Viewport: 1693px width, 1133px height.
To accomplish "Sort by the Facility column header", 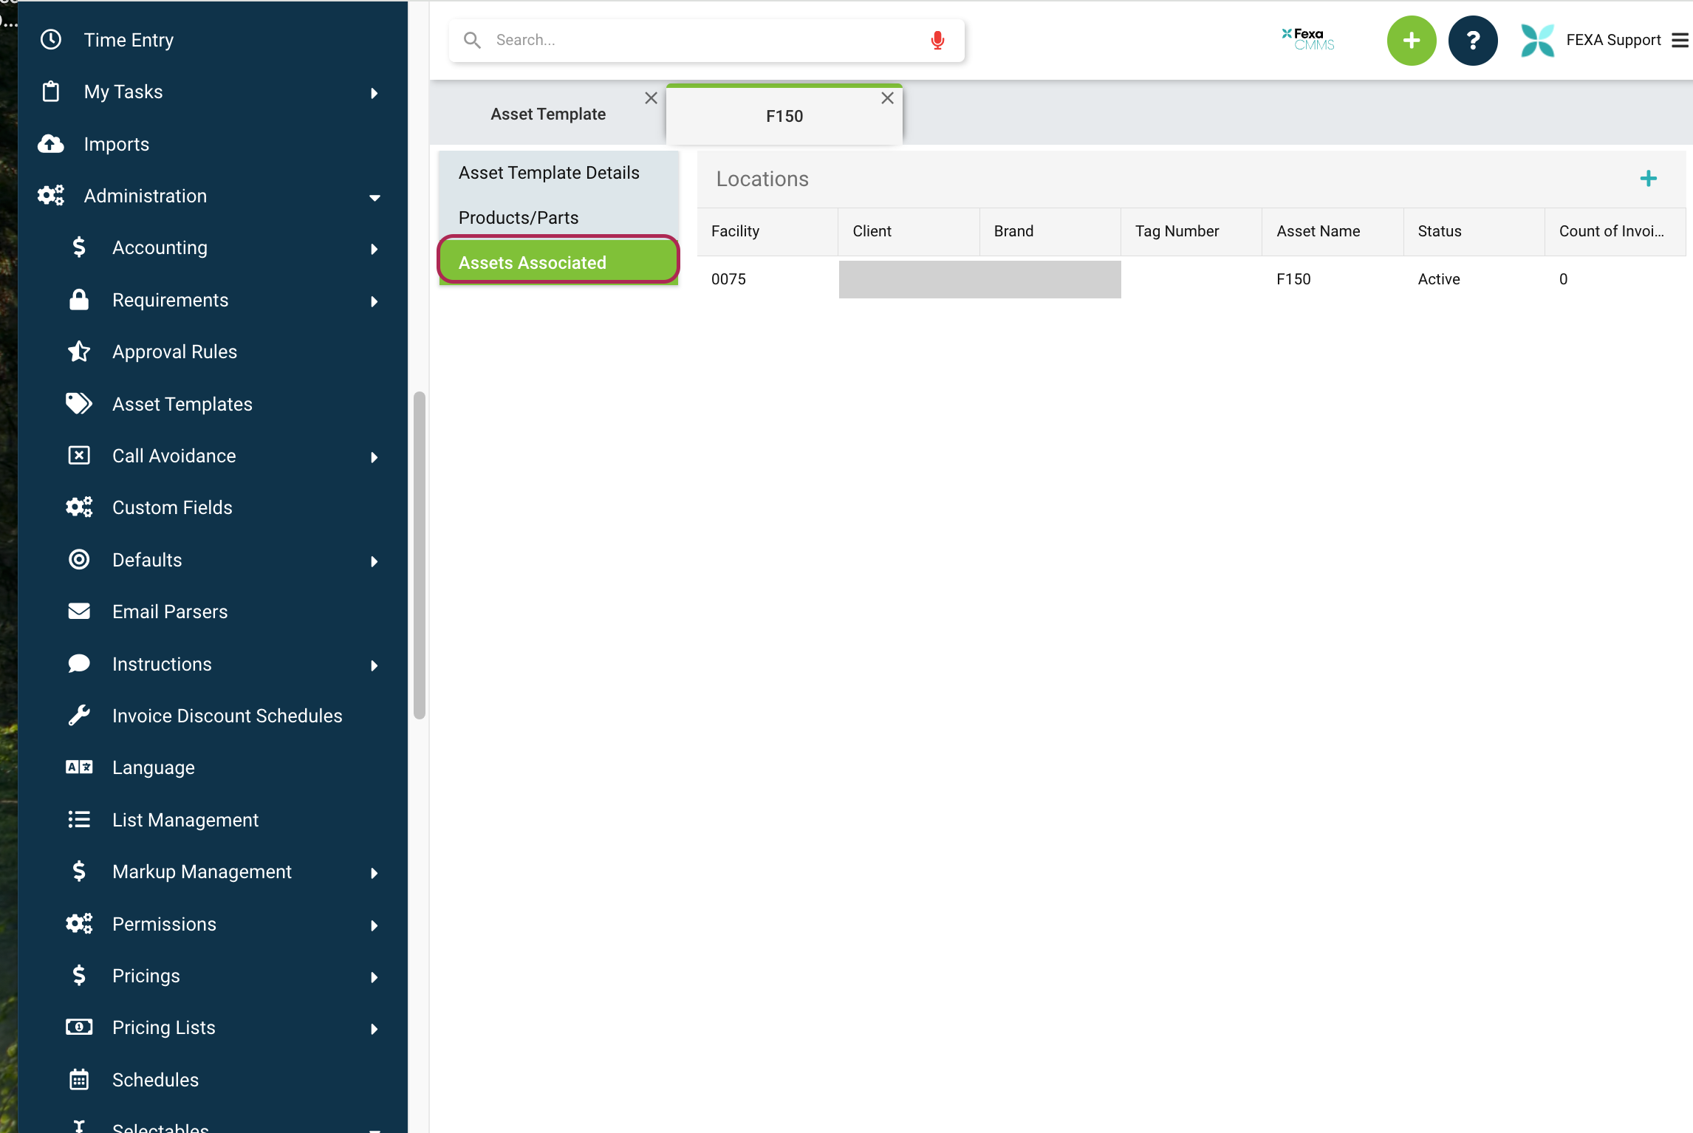I will click(767, 231).
